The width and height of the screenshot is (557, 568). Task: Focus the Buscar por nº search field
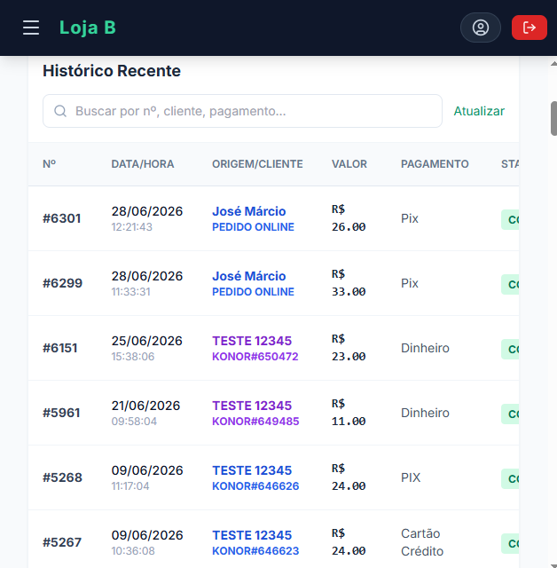242,111
